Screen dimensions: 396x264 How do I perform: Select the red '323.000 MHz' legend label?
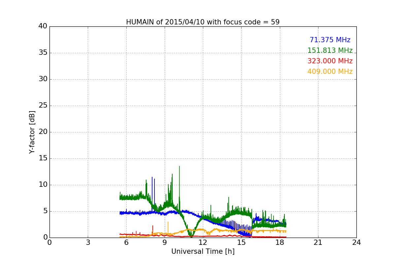pyautogui.click(x=330, y=61)
